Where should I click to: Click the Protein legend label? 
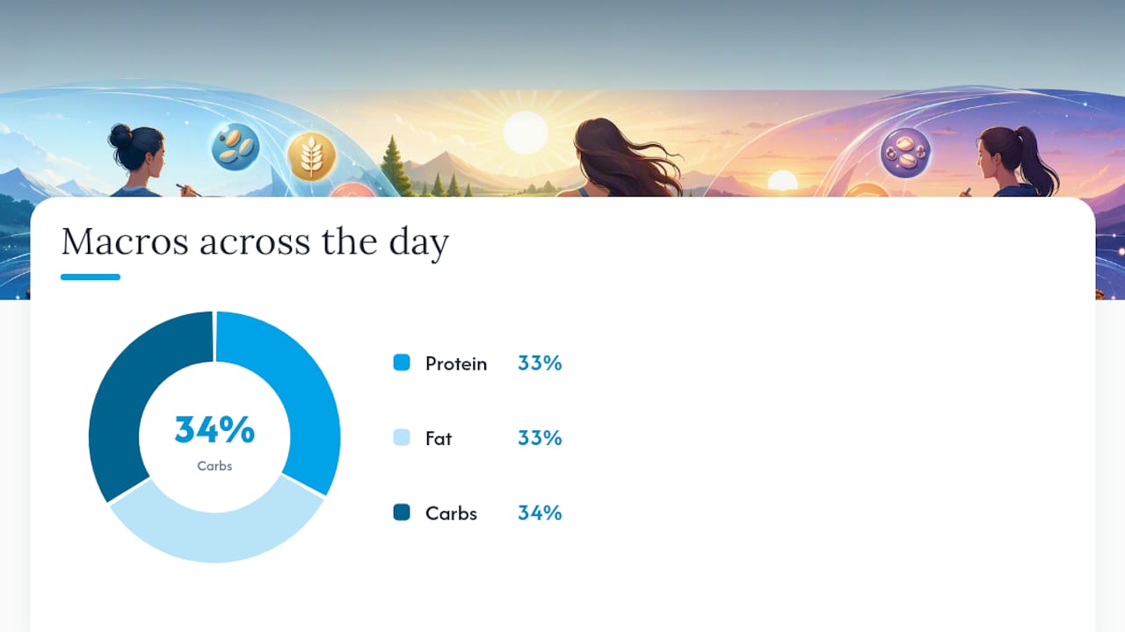[x=456, y=363]
